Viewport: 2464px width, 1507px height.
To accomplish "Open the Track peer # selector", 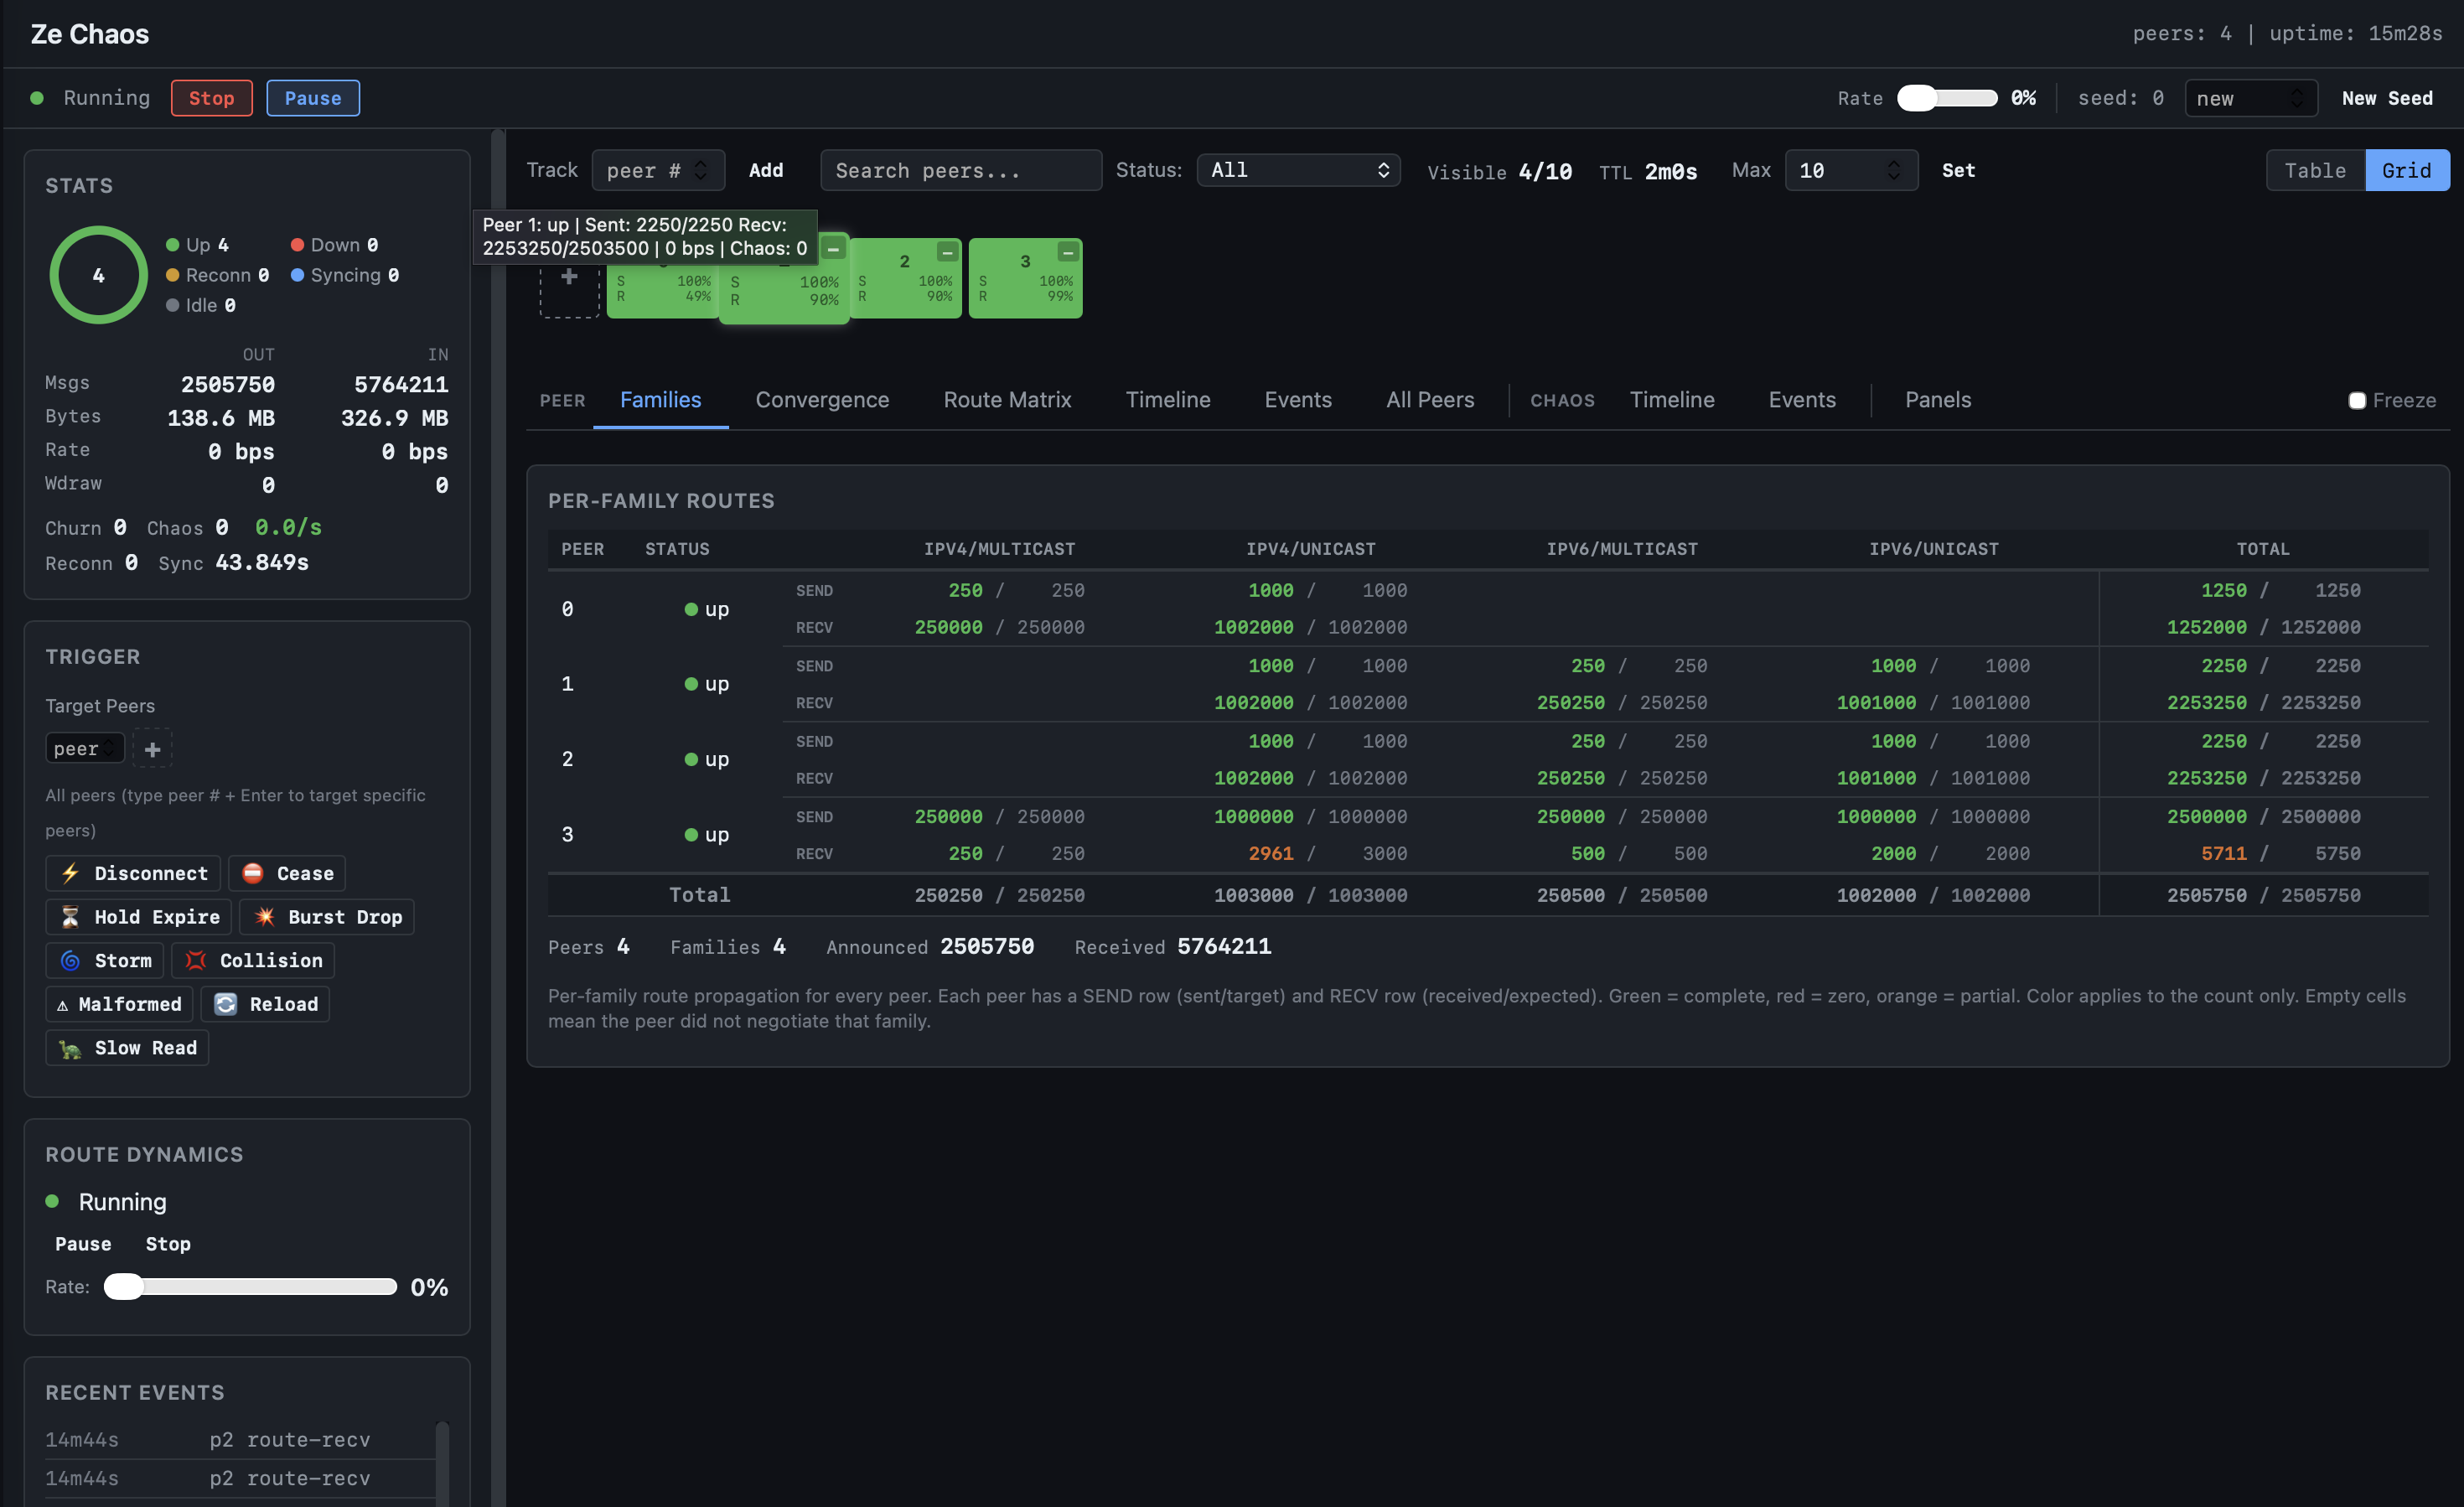I will click(x=658, y=170).
